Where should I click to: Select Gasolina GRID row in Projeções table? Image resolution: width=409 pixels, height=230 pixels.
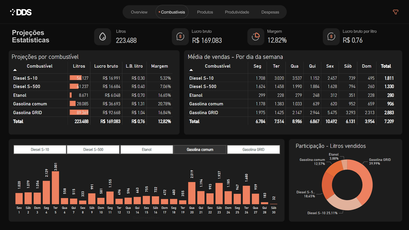pyautogui.click(x=92, y=113)
